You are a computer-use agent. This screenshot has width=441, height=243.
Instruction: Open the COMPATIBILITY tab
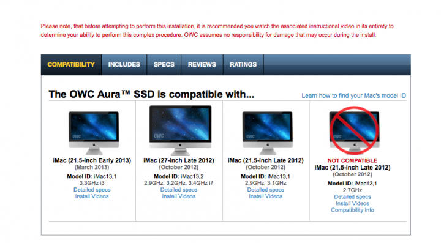pos(71,65)
